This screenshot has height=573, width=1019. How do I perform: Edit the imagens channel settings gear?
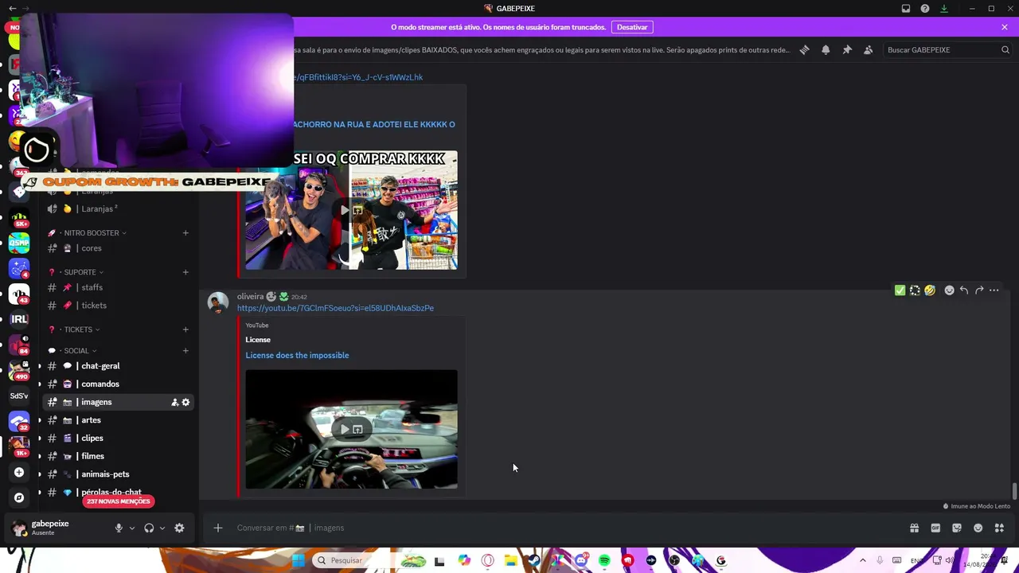(x=185, y=403)
